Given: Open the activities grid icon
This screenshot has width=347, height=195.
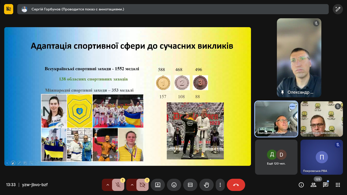Looking at the screenshot, I should [338, 185].
